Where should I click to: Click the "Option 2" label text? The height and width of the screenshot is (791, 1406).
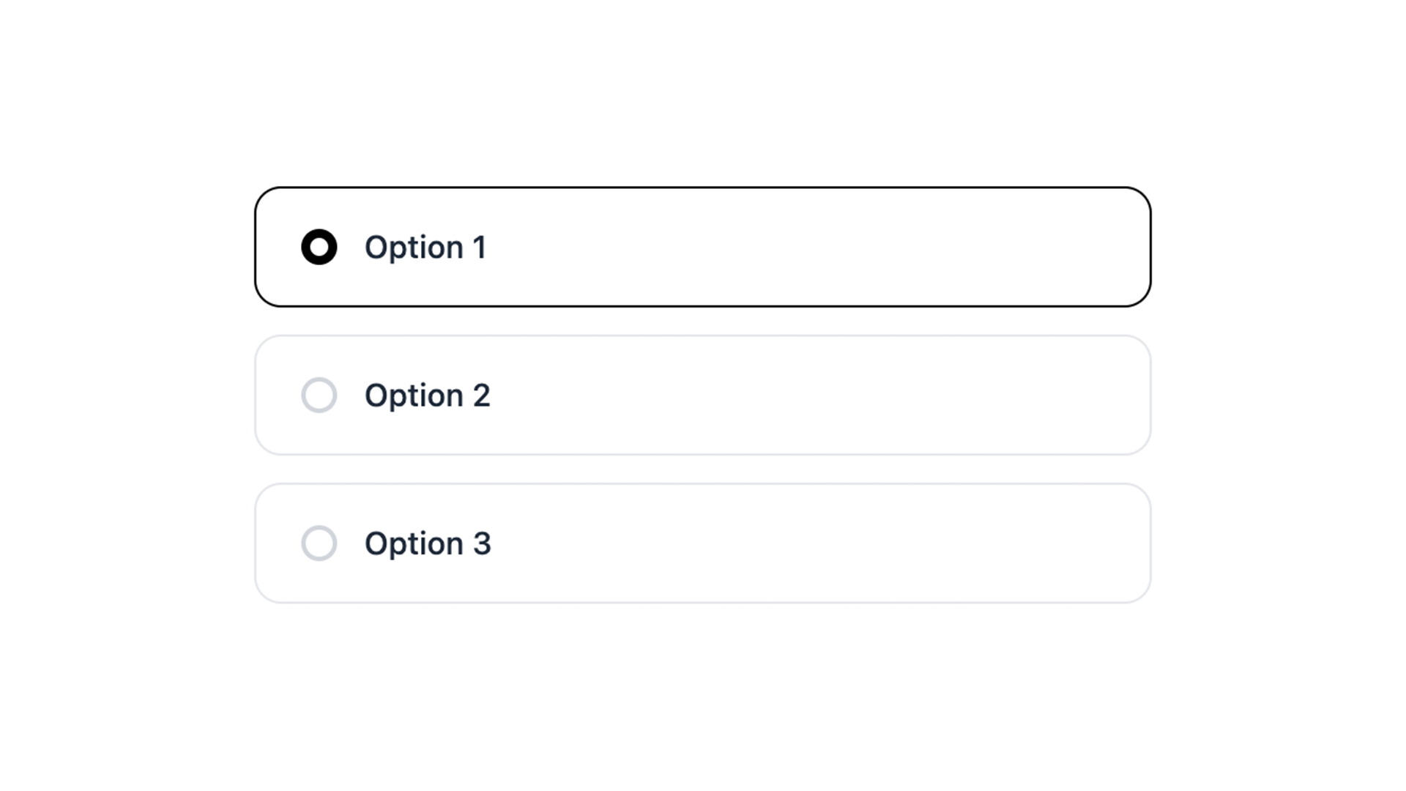click(x=427, y=395)
